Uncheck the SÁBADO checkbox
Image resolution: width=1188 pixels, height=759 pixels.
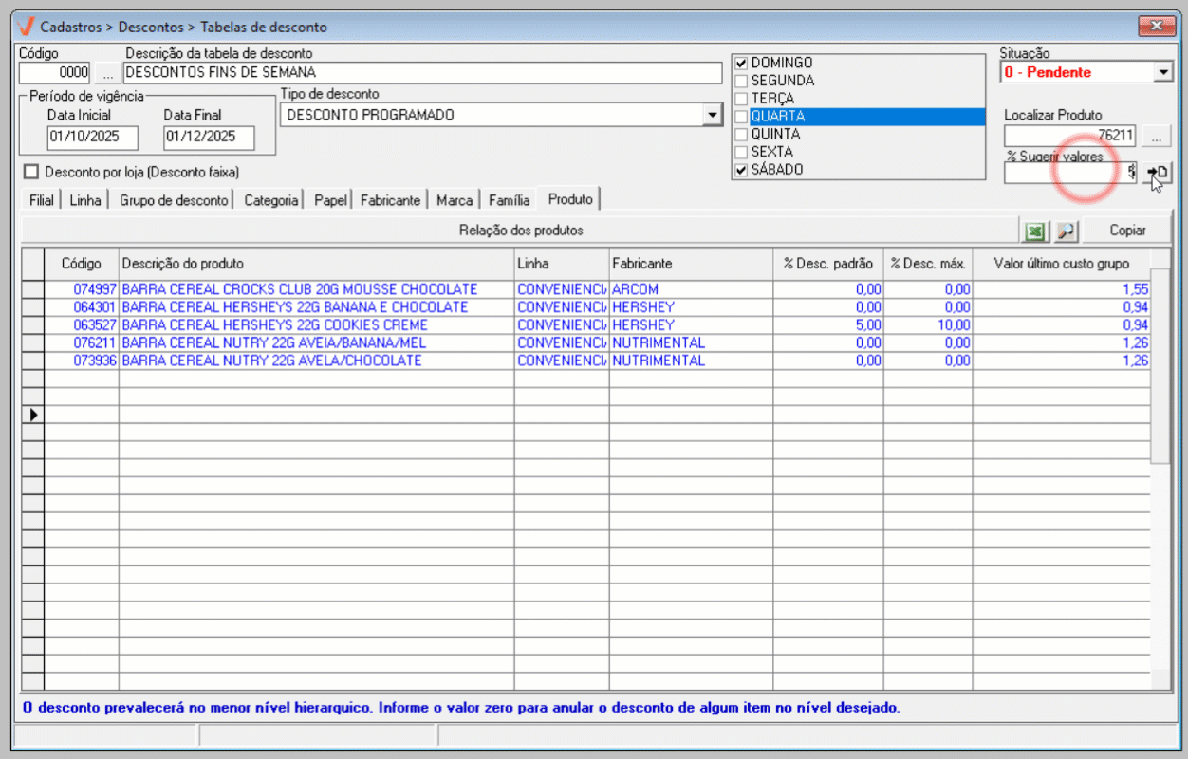click(741, 170)
